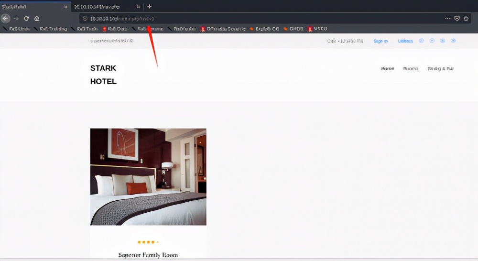Open the Kali Tools bookmark
The height and width of the screenshot is (261, 478).
click(x=84, y=29)
